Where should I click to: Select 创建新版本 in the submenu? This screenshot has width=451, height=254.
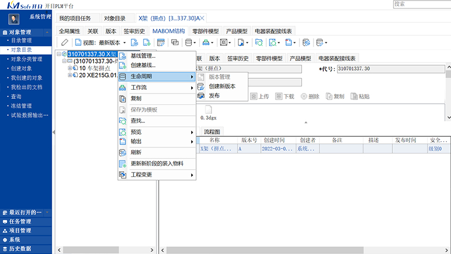pyautogui.click(x=222, y=86)
